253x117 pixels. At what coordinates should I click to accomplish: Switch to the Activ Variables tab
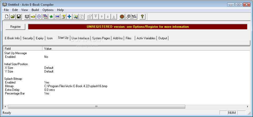[146, 38]
